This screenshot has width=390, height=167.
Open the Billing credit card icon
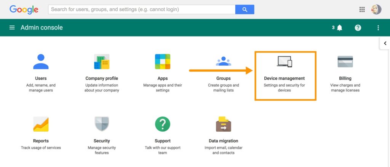tap(345, 61)
